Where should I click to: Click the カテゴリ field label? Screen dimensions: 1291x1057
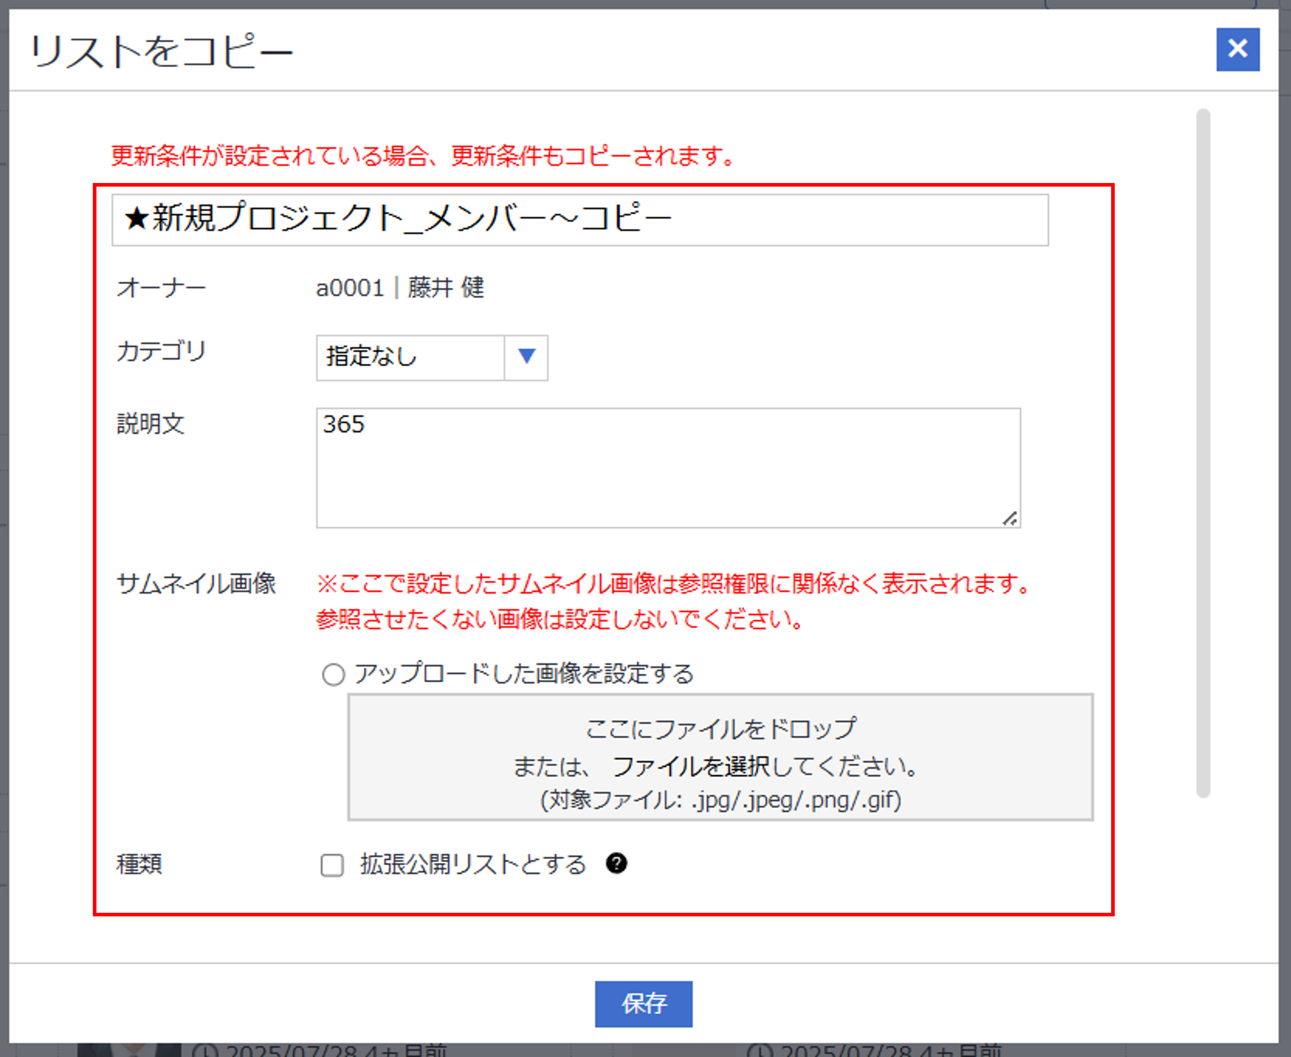pos(161,351)
